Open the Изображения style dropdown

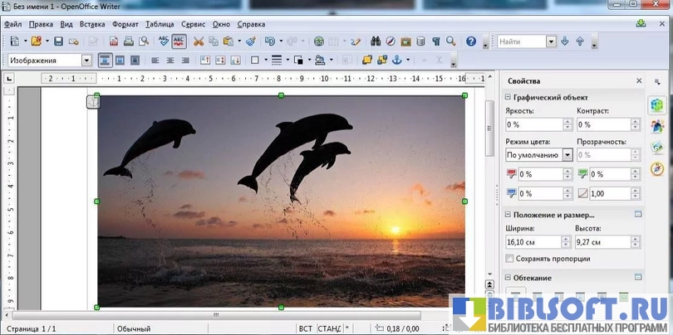[x=86, y=61]
